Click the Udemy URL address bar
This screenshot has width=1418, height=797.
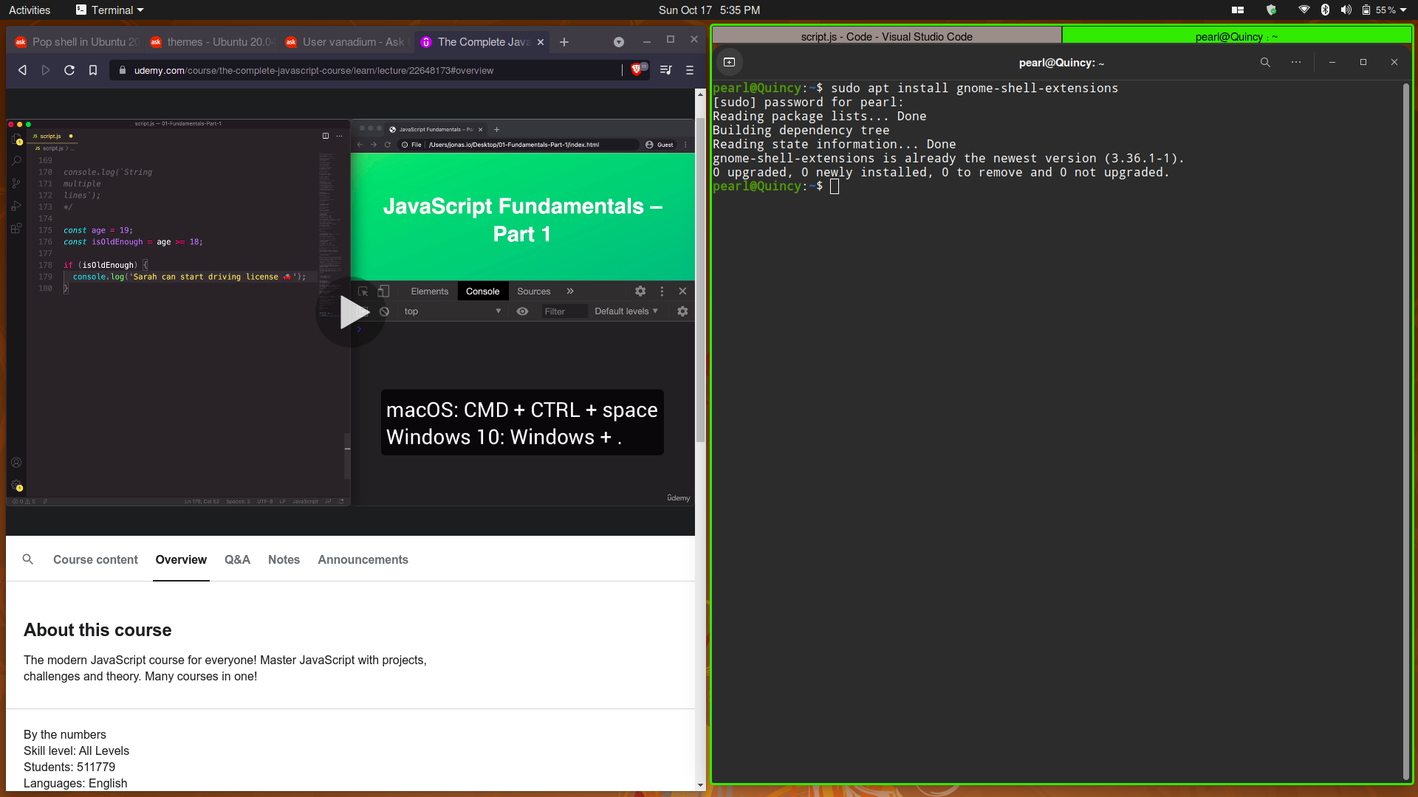point(369,70)
